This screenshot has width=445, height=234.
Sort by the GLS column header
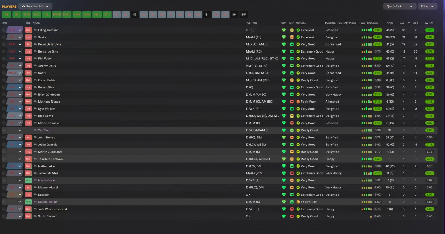point(402,23)
